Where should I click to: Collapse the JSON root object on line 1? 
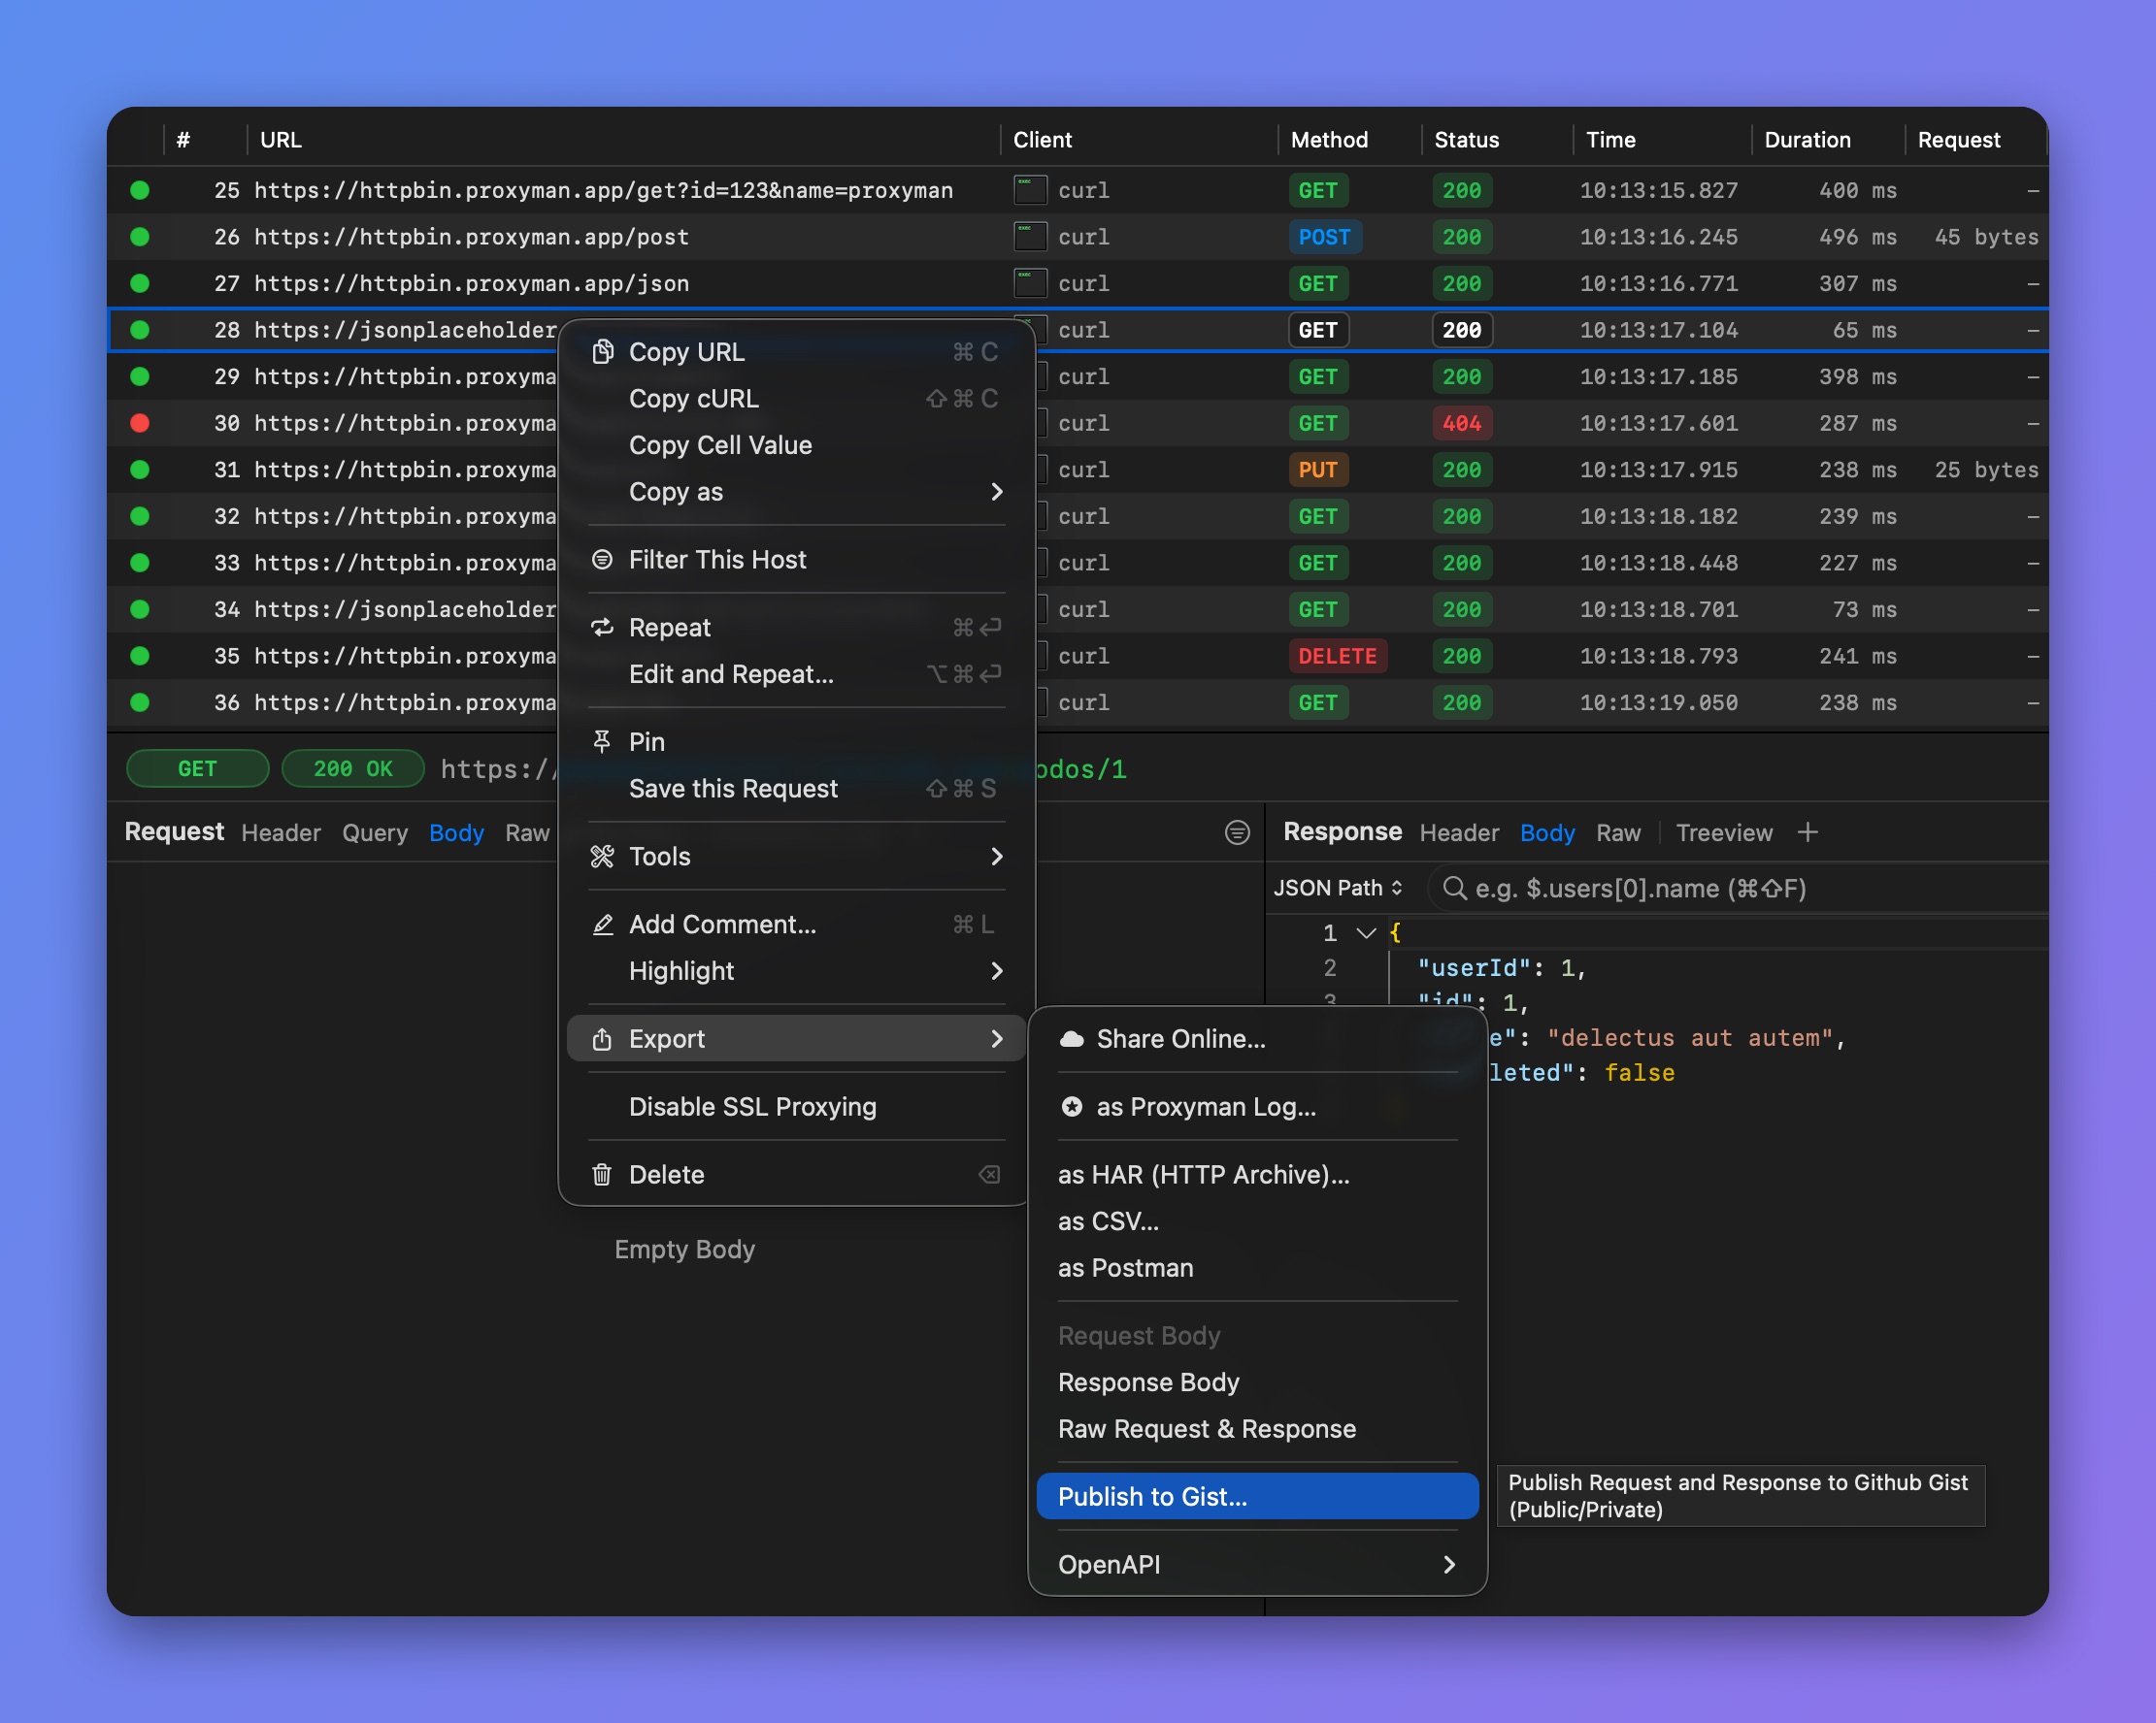pyautogui.click(x=1366, y=933)
